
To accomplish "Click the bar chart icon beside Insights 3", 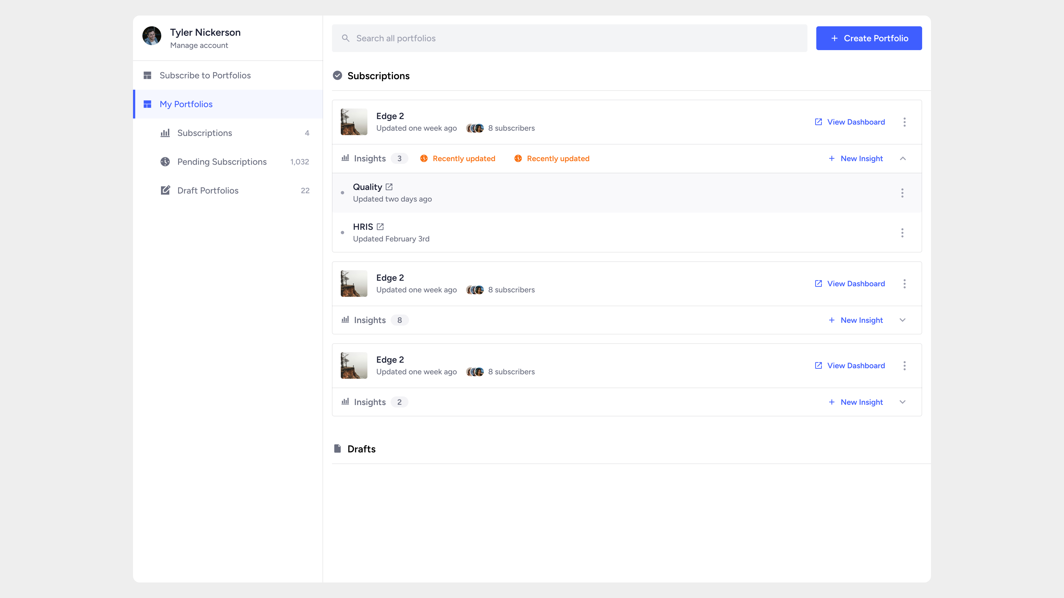I will tap(345, 158).
